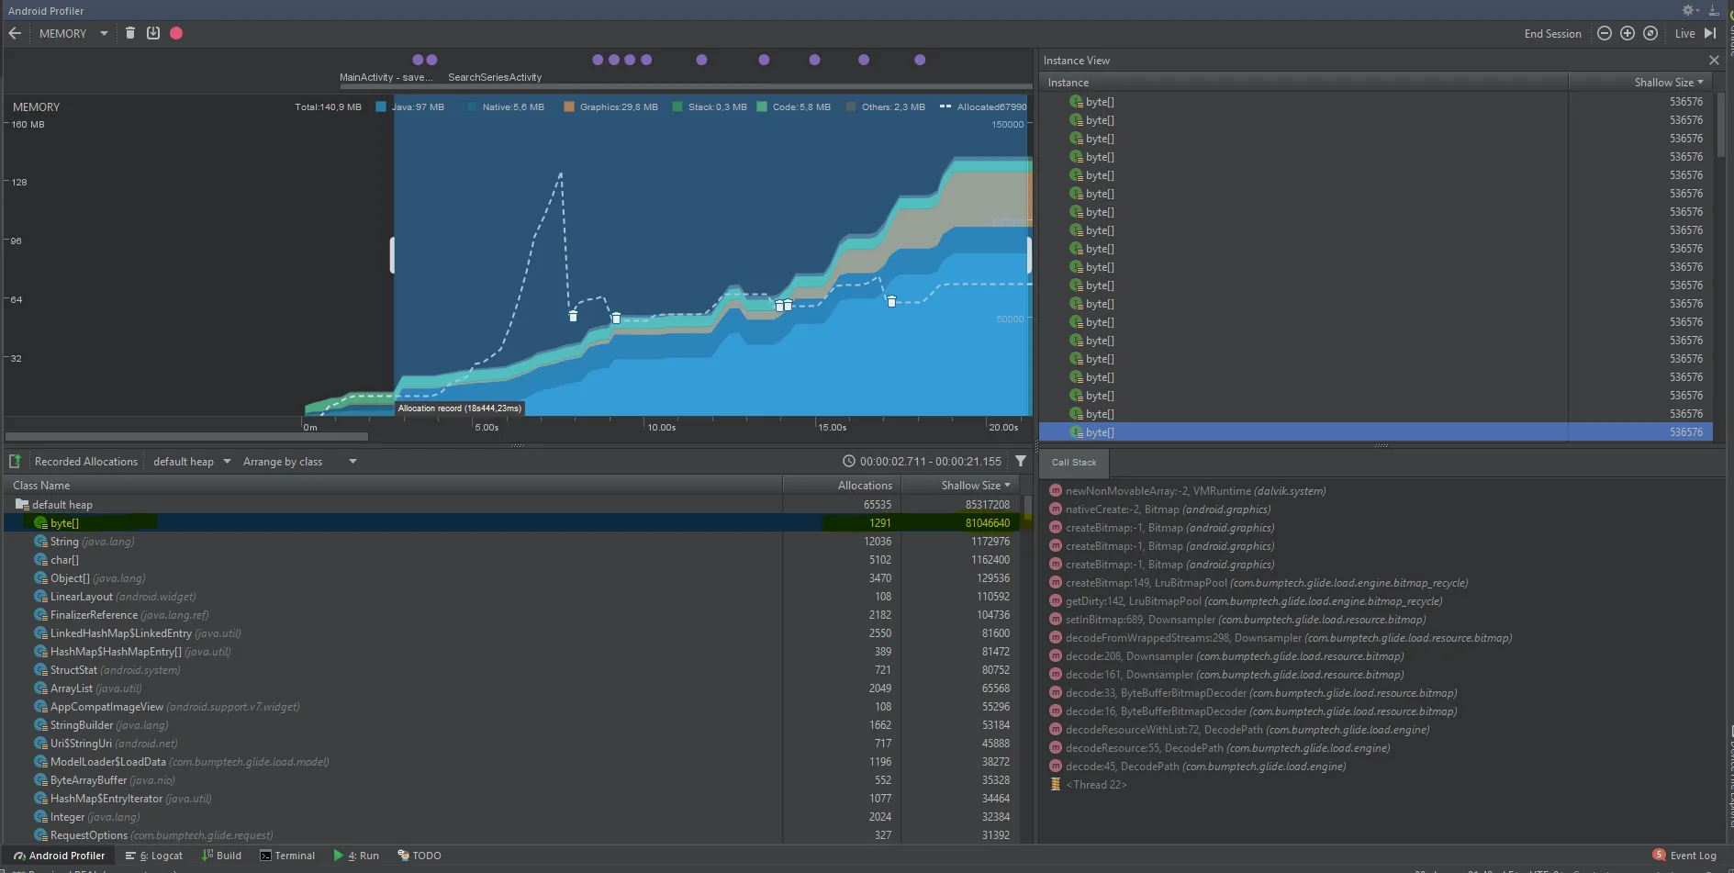Screen dimensions: 1734x873
Task: Select the String class row
Action: pyautogui.click(x=64, y=542)
